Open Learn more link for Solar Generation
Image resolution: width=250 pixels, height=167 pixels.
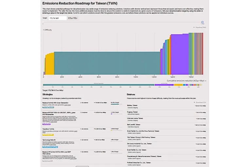tap(67, 105)
